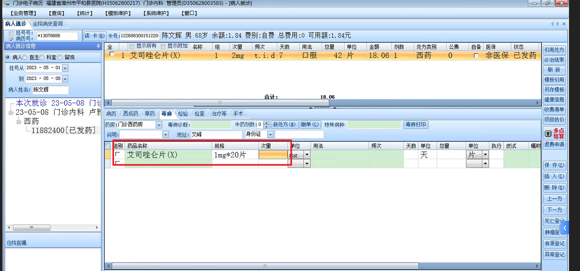Click the 删单 button
The width and height of the screenshot is (580, 271).
click(x=310, y=125)
